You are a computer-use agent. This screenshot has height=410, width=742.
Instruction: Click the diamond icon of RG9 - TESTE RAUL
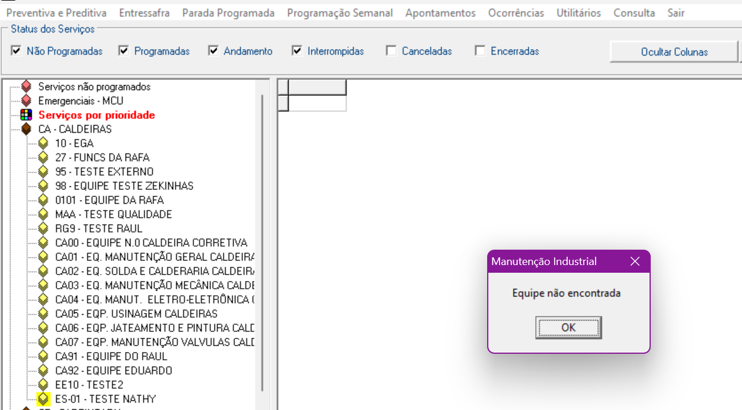pos(43,228)
